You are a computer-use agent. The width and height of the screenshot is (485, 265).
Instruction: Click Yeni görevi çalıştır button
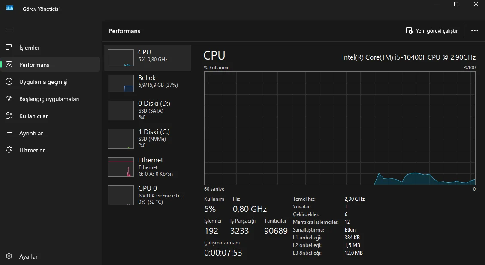pos(432,31)
